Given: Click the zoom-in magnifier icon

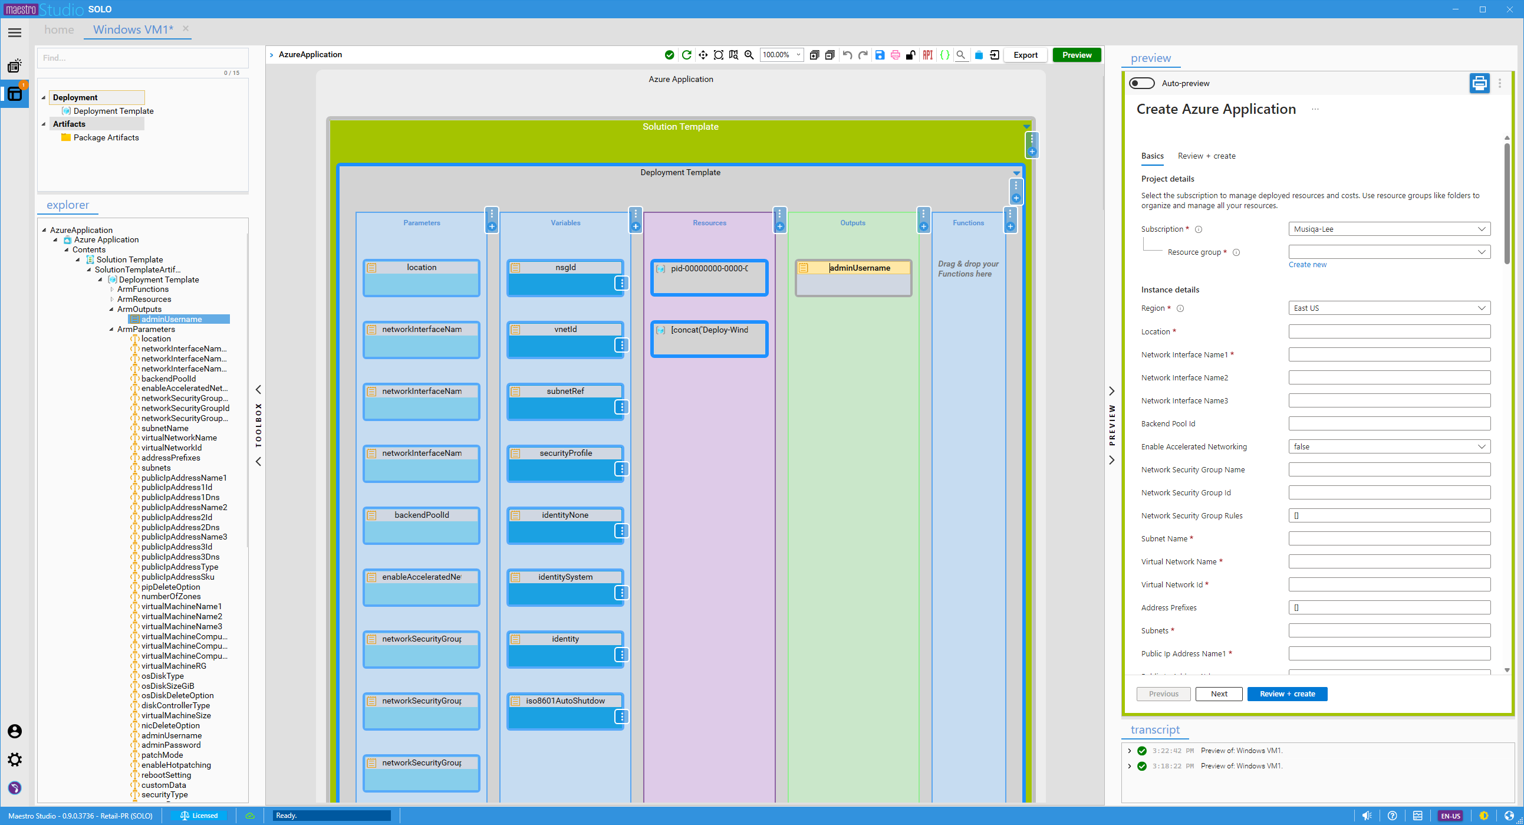Looking at the screenshot, I should click(749, 55).
